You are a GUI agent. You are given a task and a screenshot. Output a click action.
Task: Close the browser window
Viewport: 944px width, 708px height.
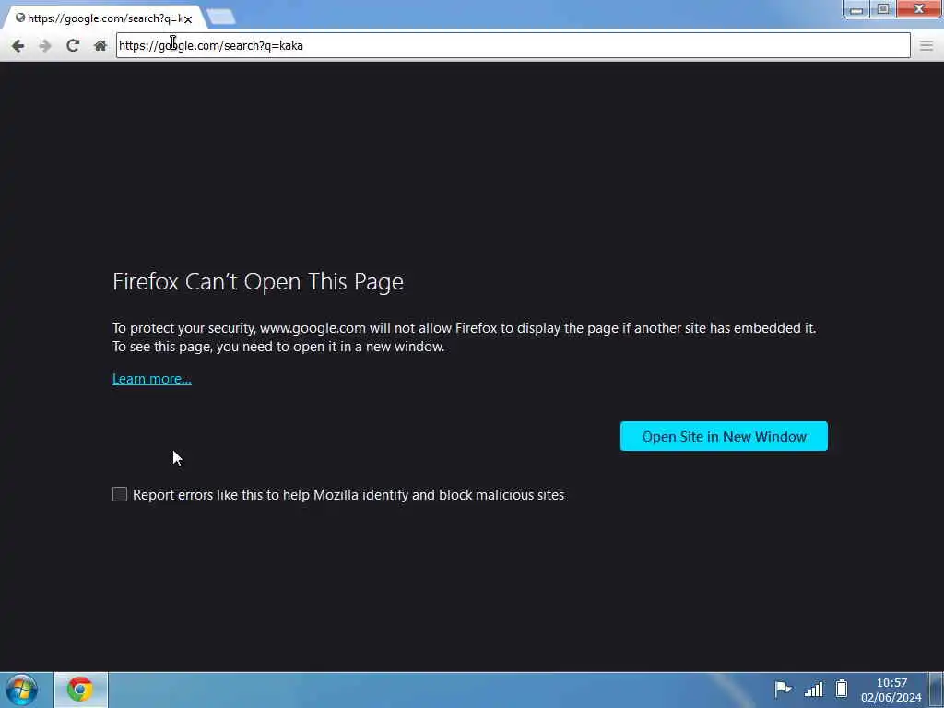[x=919, y=9]
